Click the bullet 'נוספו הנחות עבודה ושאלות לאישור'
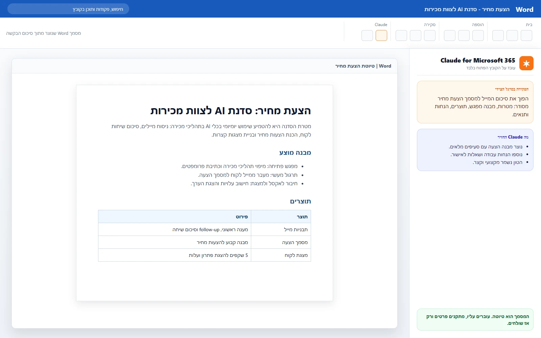The width and height of the screenshot is (541, 338). 487,154
